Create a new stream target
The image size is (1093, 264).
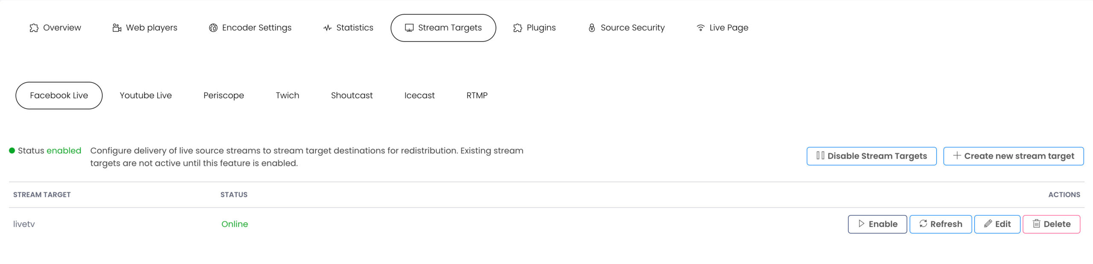pyautogui.click(x=1013, y=156)
